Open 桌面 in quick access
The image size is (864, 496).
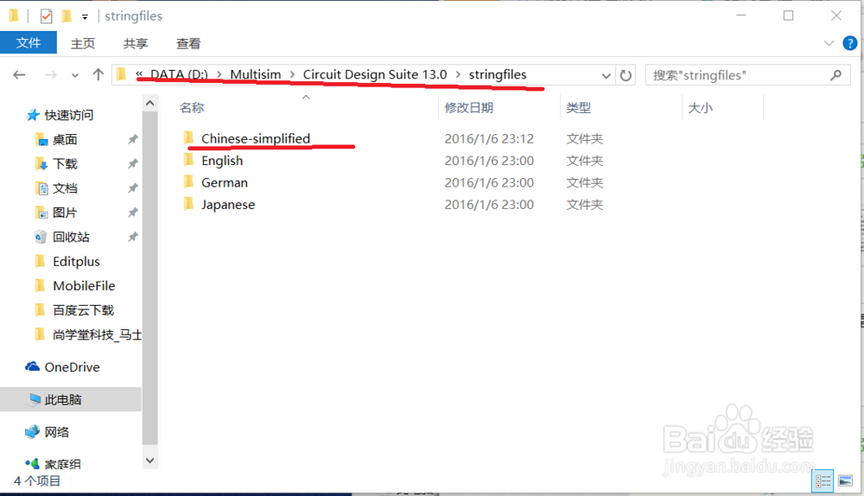pos(65,139)
